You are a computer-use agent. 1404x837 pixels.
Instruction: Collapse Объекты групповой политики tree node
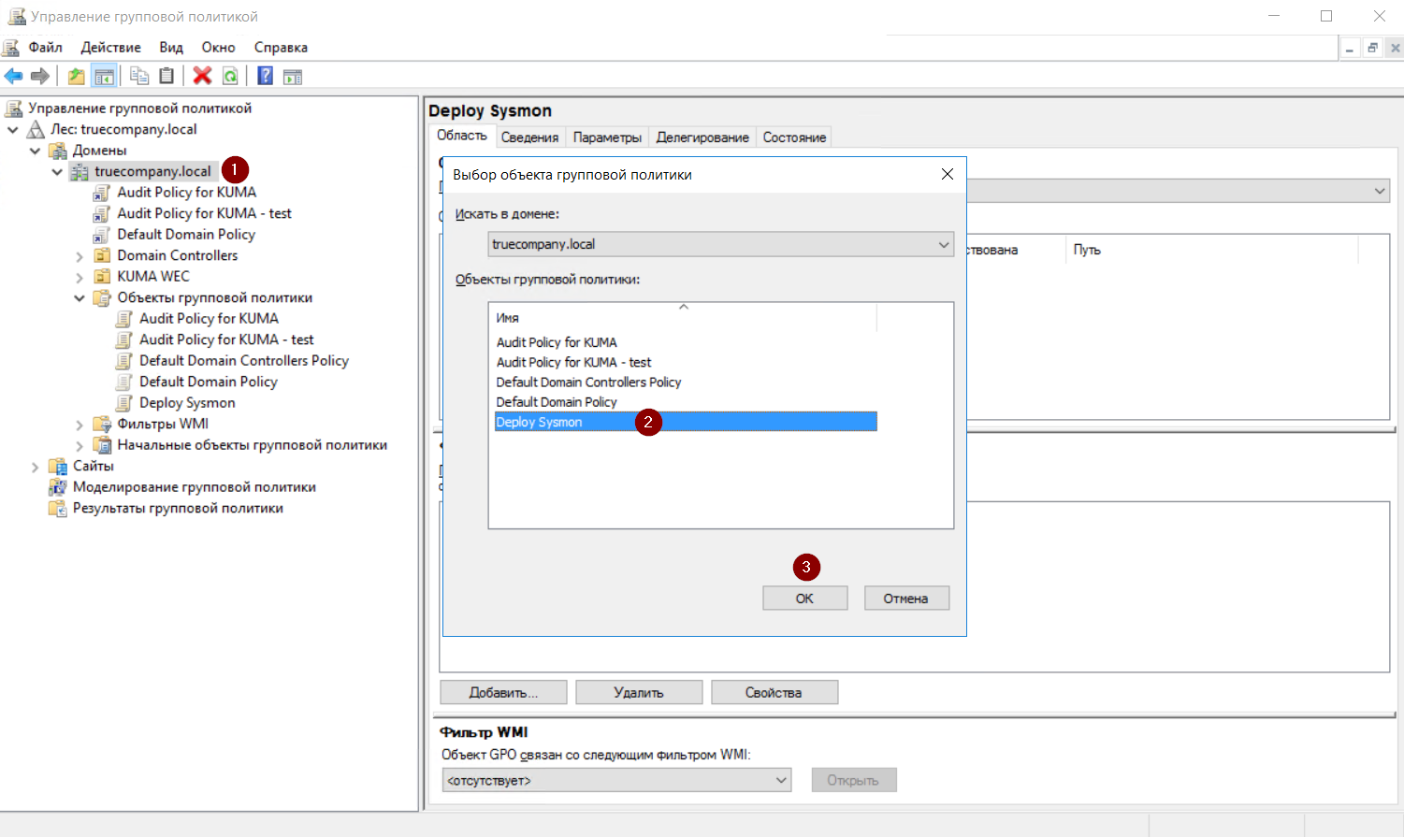coord(80,298)
